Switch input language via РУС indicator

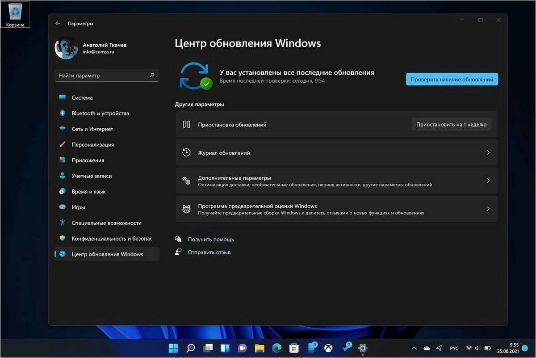point(454,348)
